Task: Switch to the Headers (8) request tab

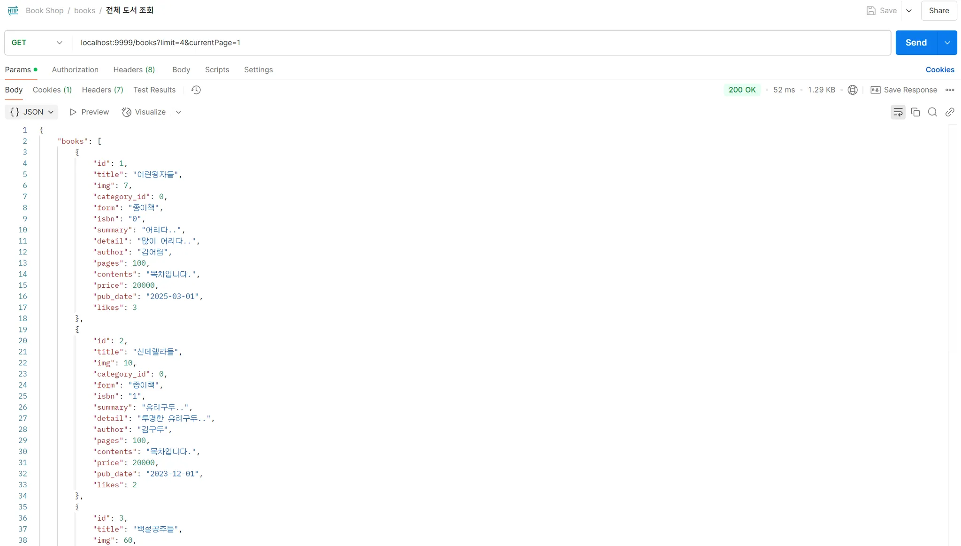Action: [x=134, y=69]
